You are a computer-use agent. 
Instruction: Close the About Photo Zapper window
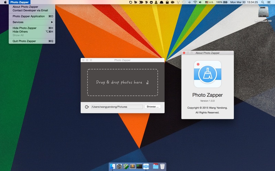[x=184, y=53]
